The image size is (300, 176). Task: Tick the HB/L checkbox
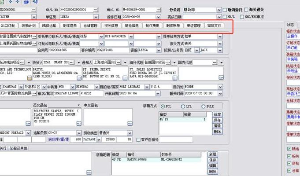225,17
